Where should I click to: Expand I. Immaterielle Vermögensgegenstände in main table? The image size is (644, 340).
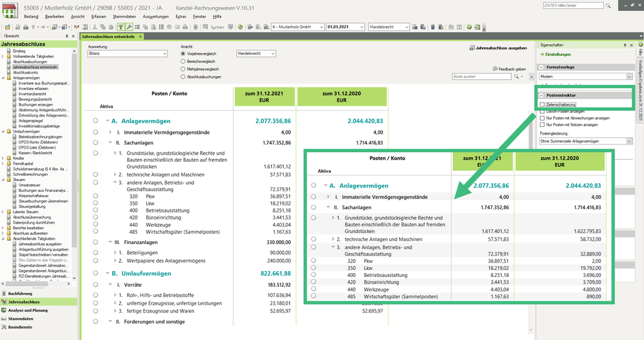pos(110,132)
